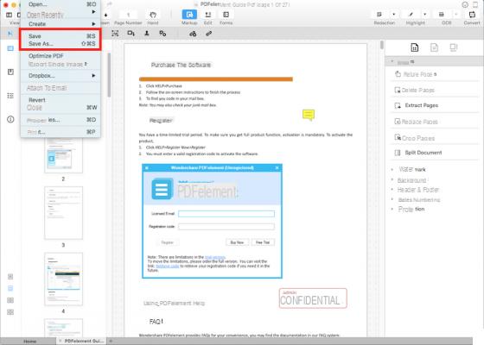
Task: Select page 4 thumbnail
Action: [63, 279]
